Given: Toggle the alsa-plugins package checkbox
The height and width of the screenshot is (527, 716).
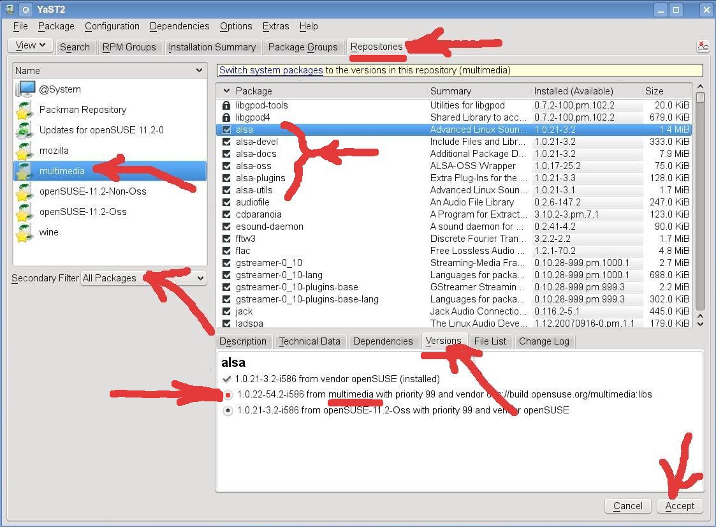Looking at the screenshot, I should coord(226,178).
